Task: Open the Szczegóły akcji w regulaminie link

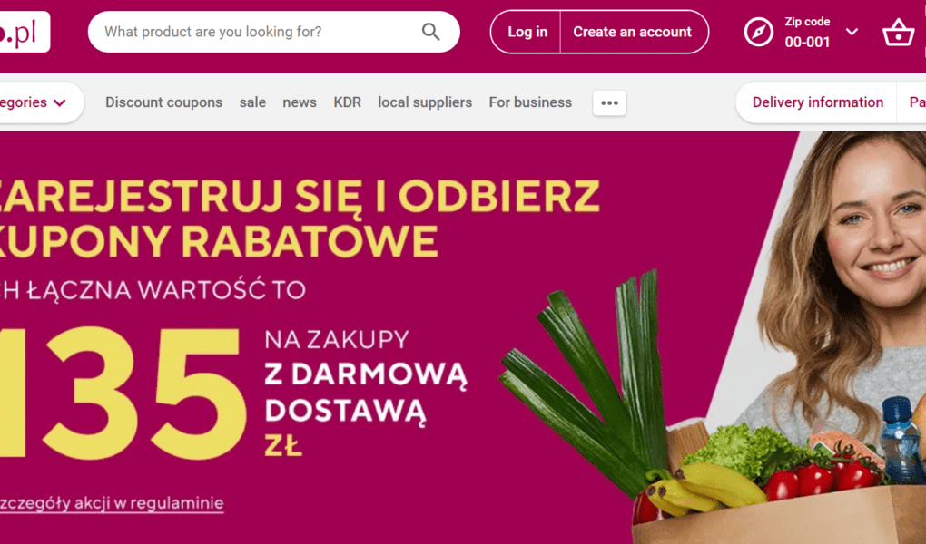Action: click(x=112, y=503)
